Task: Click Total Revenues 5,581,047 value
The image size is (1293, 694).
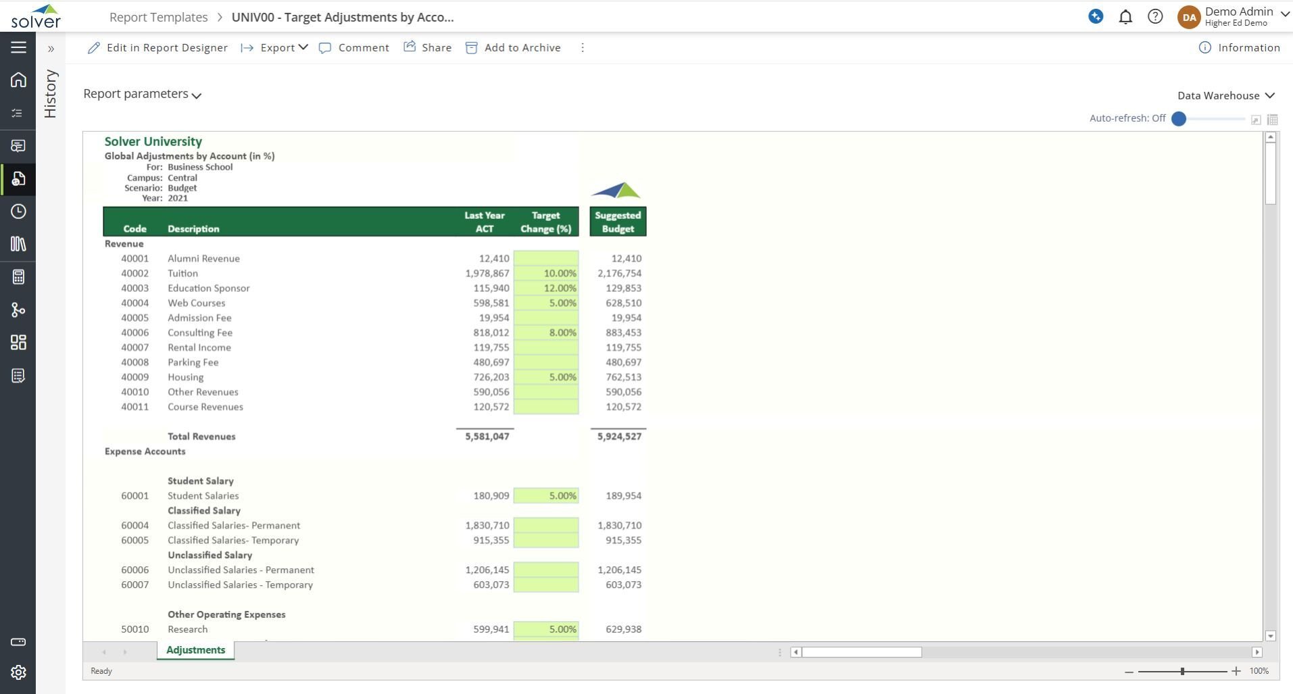Action: 487,437
